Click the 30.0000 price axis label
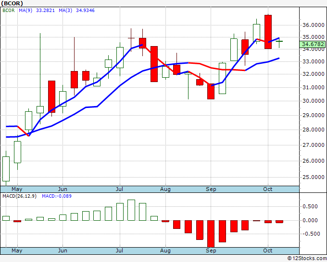Viewport: 327px width, 262px height. tap(313, 101)
